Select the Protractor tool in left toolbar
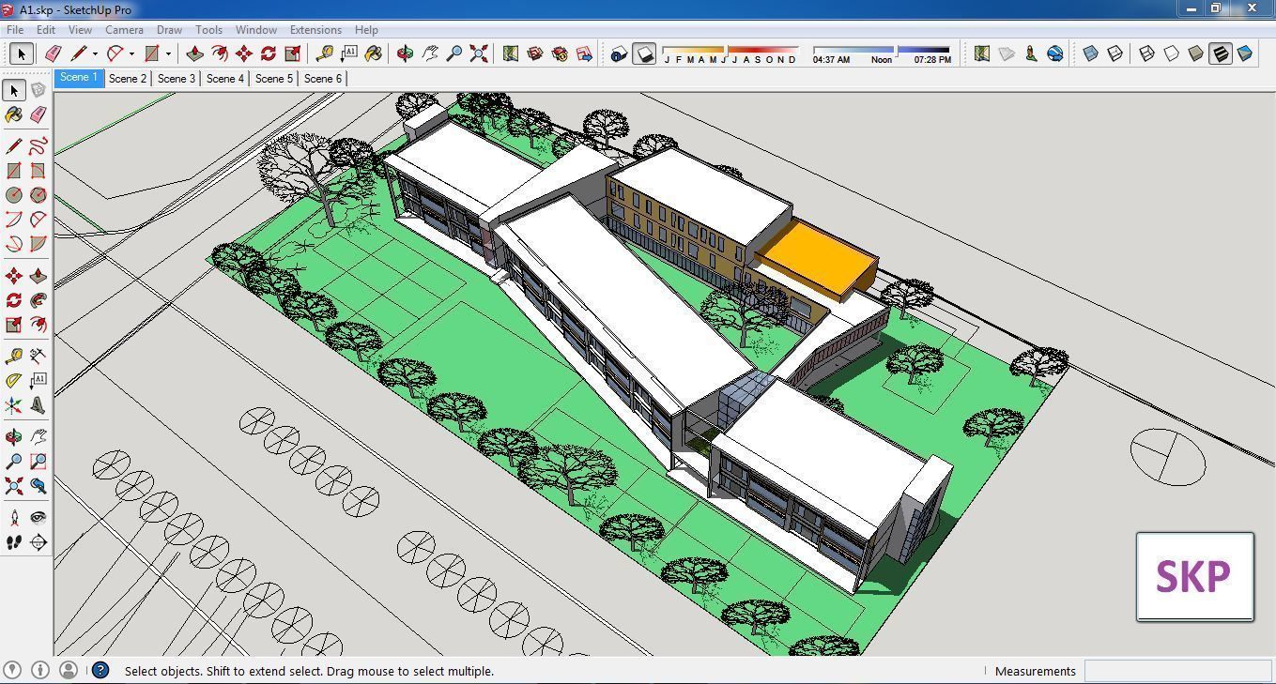This screenshot has width=1276, height=684. point(13,381)
